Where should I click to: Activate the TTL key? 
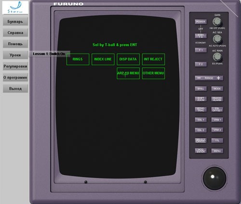(x=217, y=140)
